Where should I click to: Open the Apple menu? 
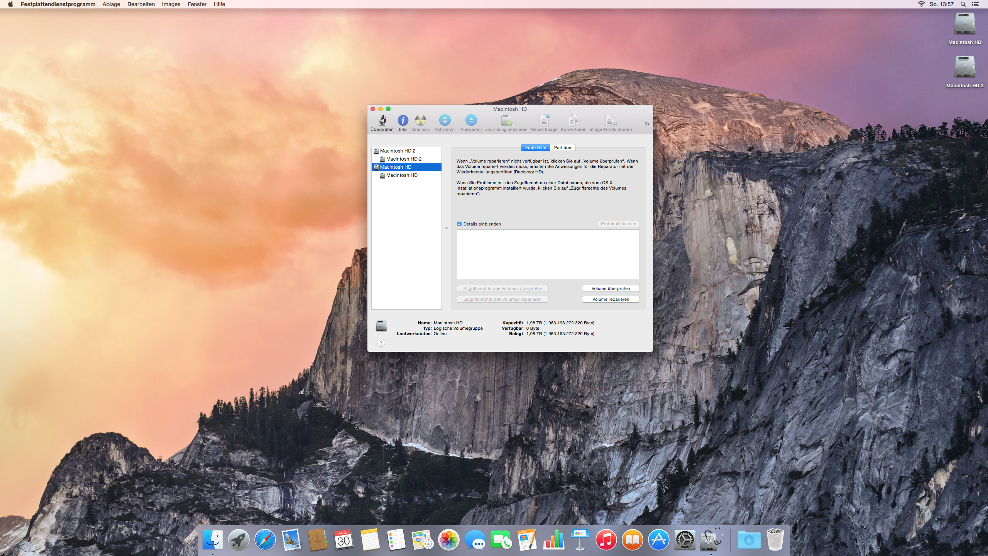[10, 4]
